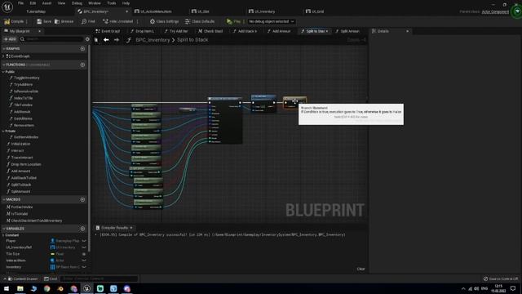Viewport: 522px width, 294px height.
Task: Select the IndexToTile function
Action: pyautogui.click(x=23, y=98)
